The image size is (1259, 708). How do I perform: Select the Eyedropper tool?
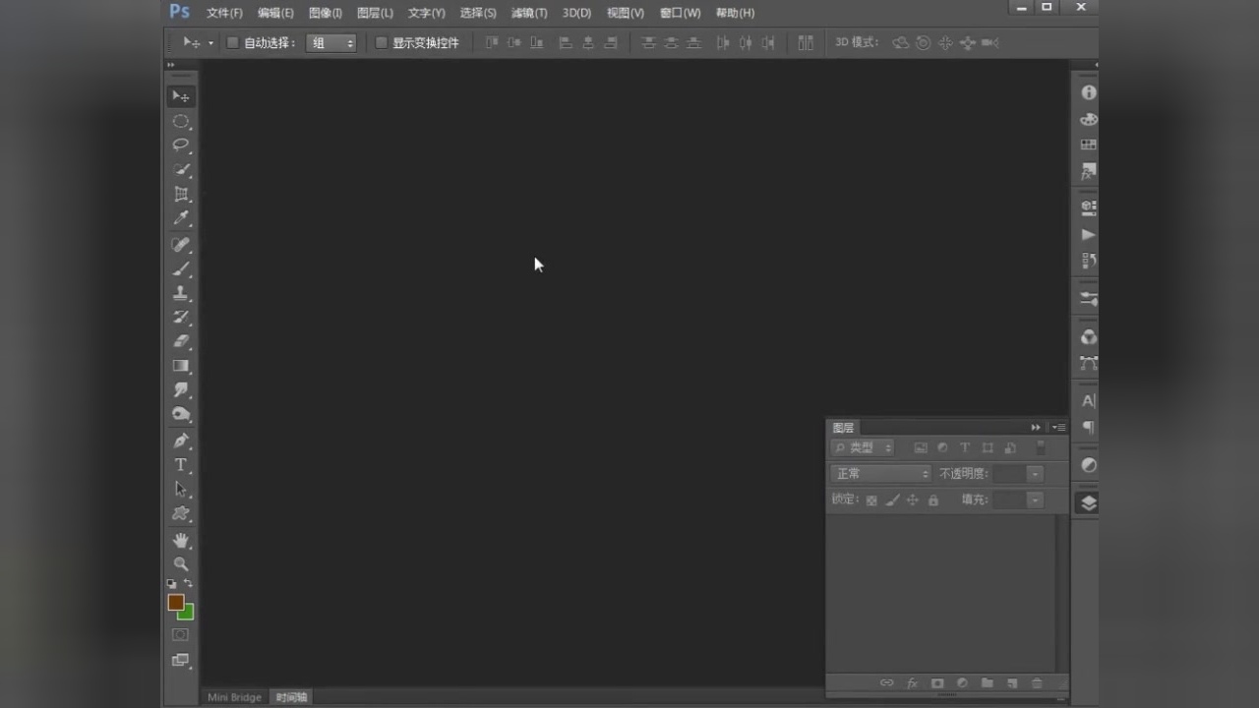coord(181,219)
